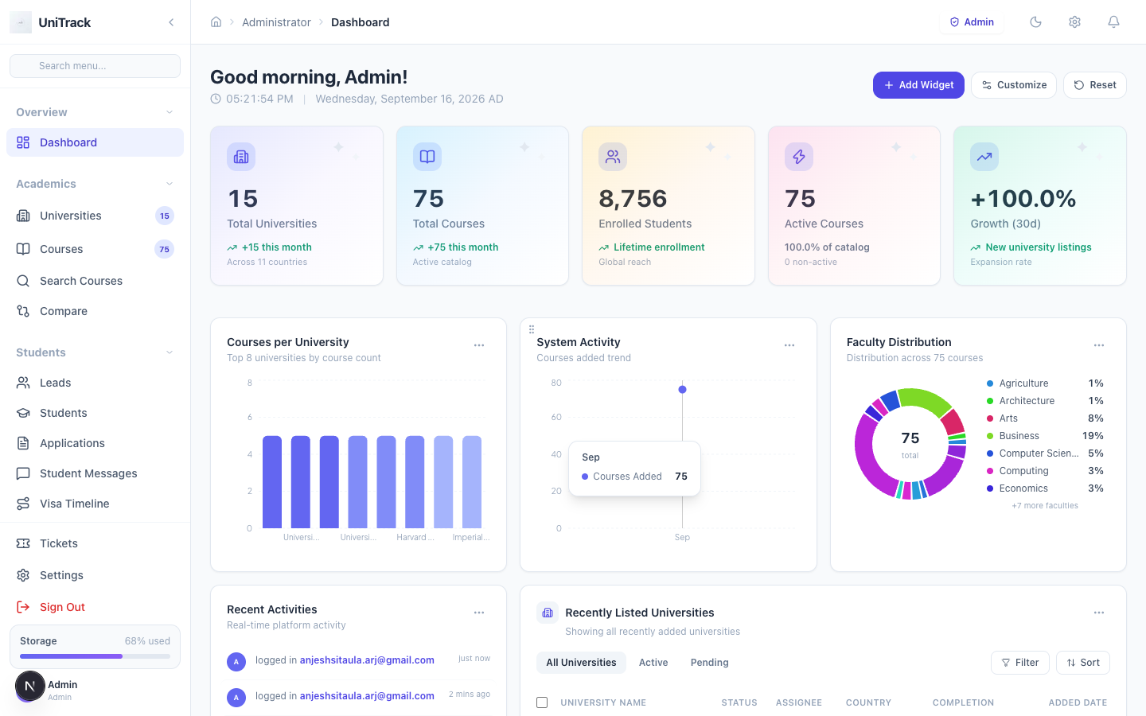Click the Customize button
1146x716 pixels.
point(1014,85)
